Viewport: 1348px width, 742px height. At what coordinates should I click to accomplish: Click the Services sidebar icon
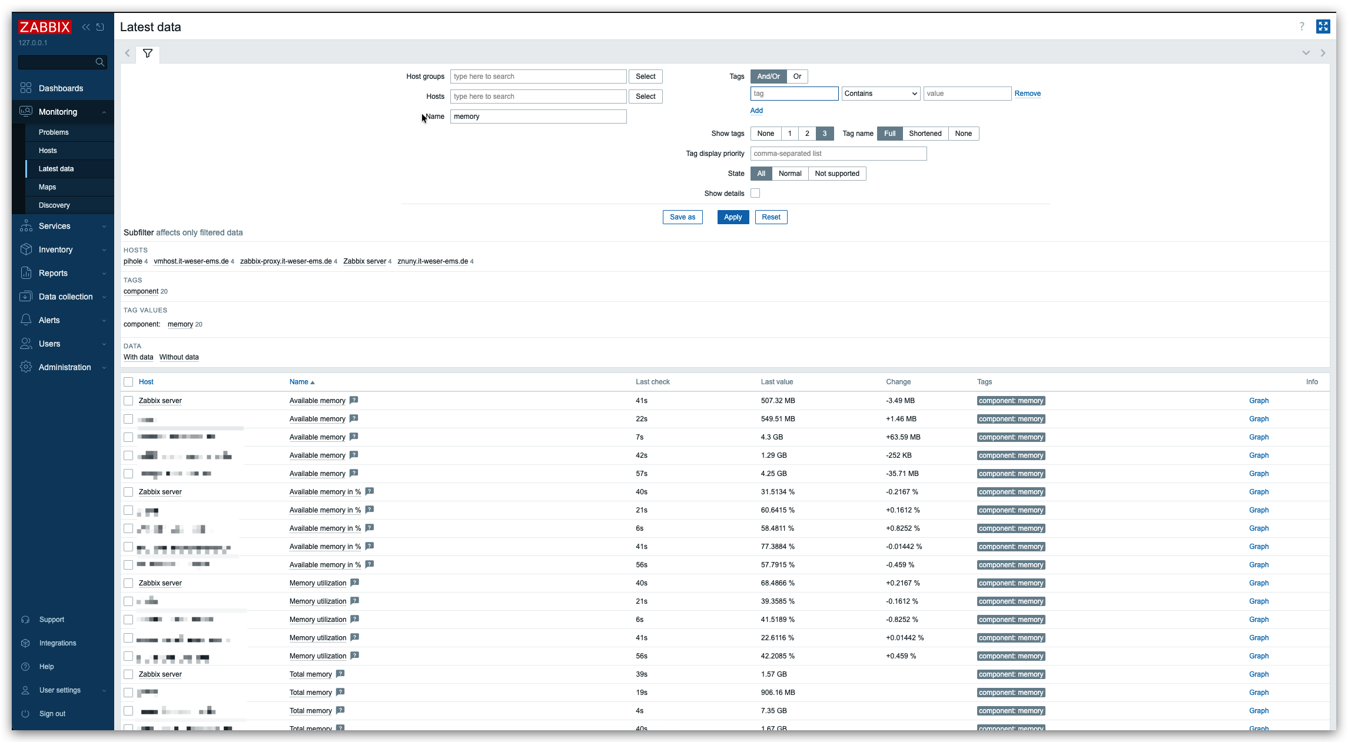coord(26,226)
